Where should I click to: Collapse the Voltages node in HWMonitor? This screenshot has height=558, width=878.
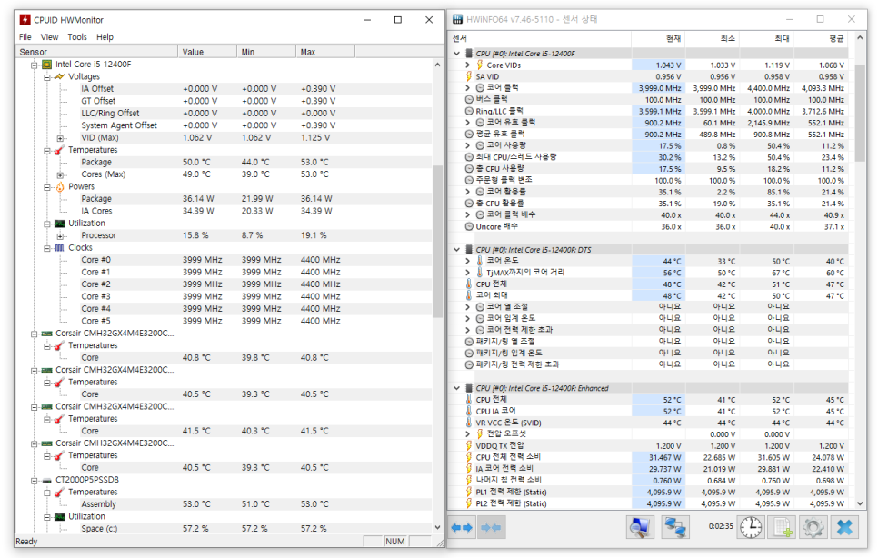click(47, 77)
